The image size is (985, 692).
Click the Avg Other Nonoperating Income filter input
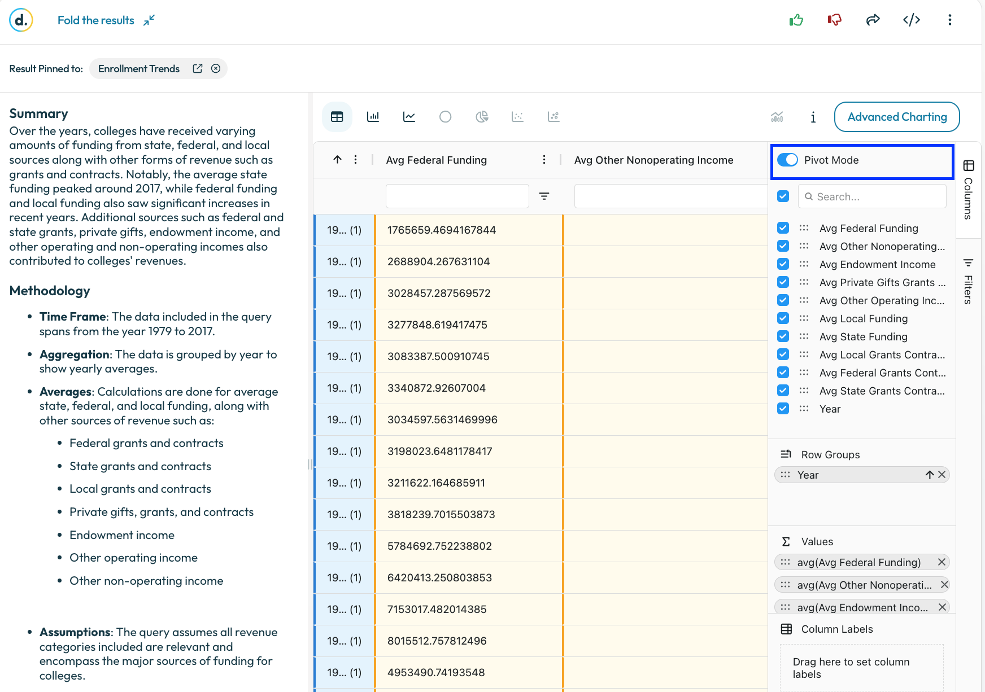click(670, 196)
